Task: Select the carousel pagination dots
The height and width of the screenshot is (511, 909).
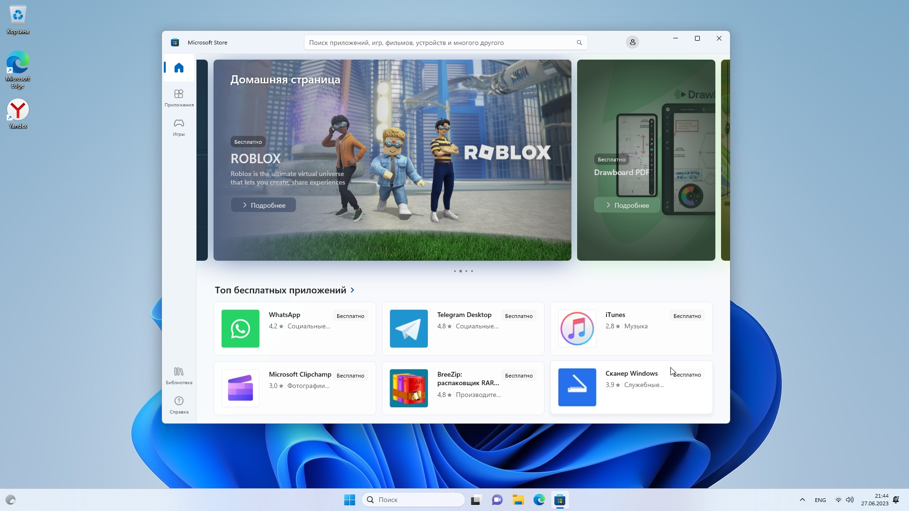Action: click(463, 271)
